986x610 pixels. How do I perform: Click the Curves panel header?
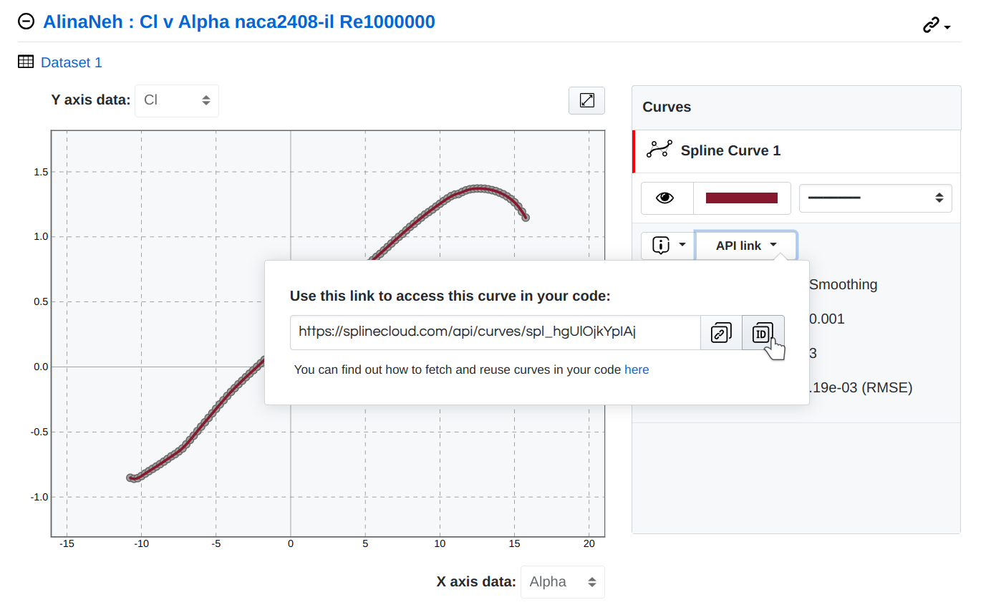pyautogui.click(x=796, y=107)
